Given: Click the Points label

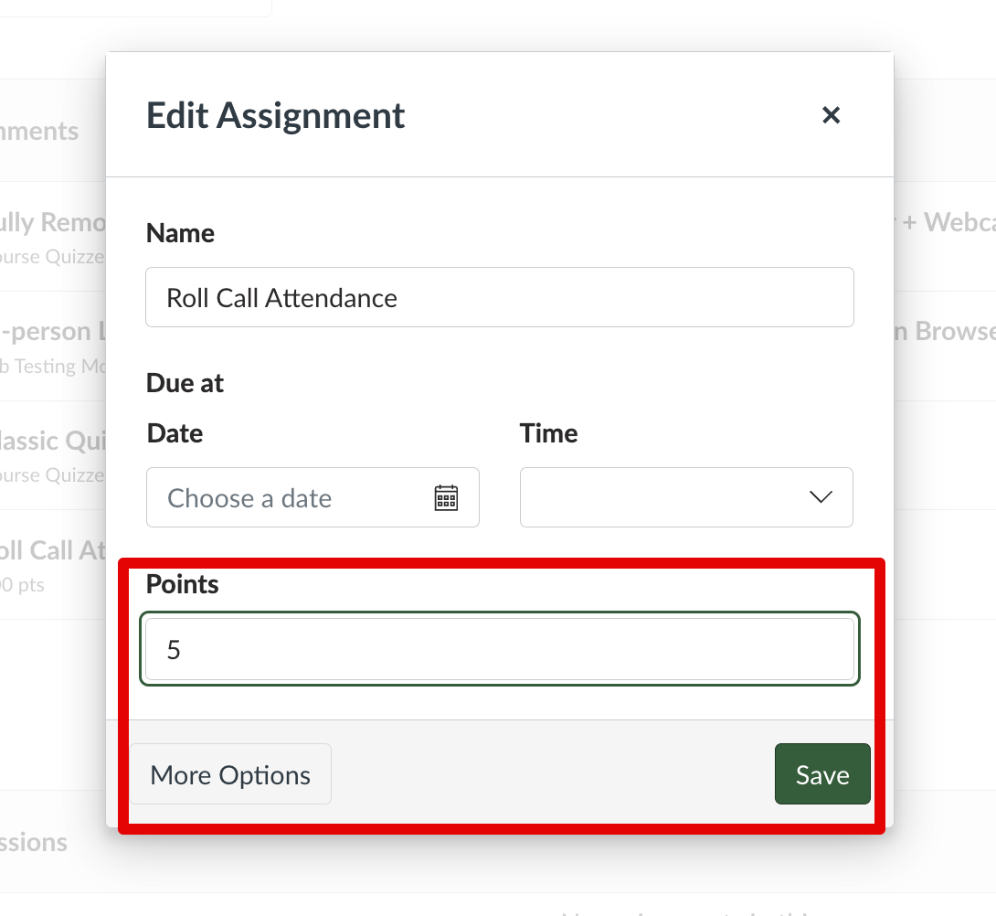Looking at the screenshot, I should point(183,584).
